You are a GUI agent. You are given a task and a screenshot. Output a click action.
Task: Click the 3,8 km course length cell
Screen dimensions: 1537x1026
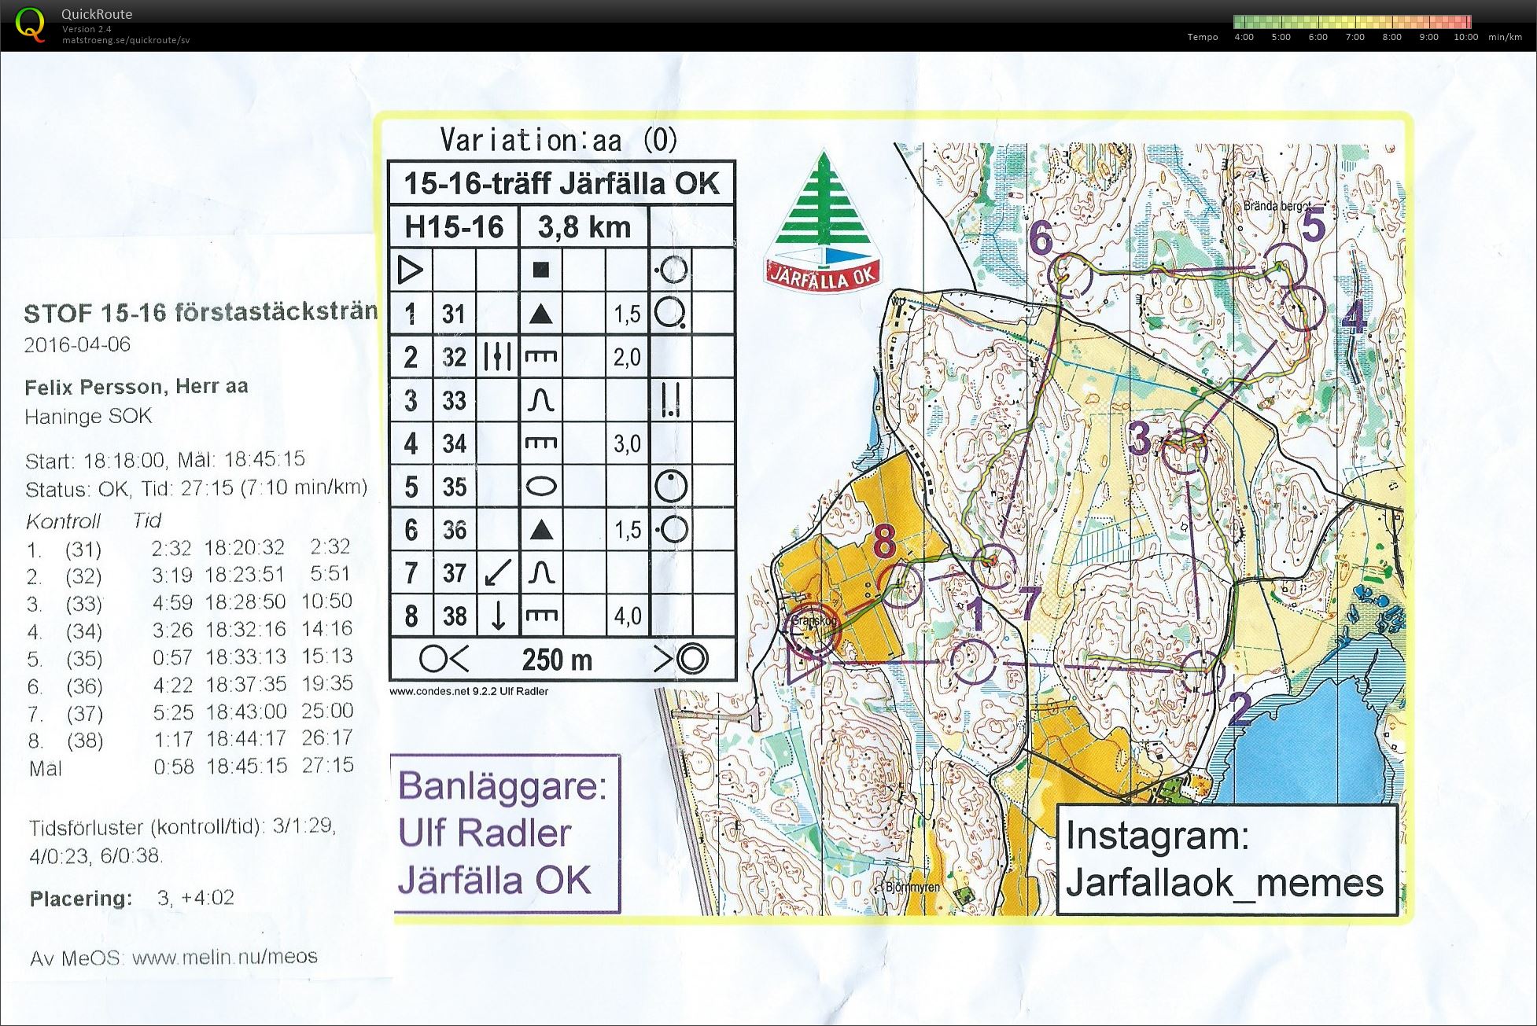pos(584,227)
